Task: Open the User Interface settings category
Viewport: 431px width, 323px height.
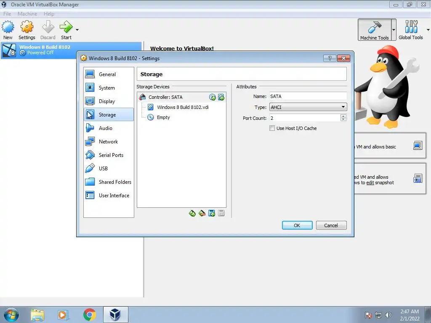Action: point(109,195)
